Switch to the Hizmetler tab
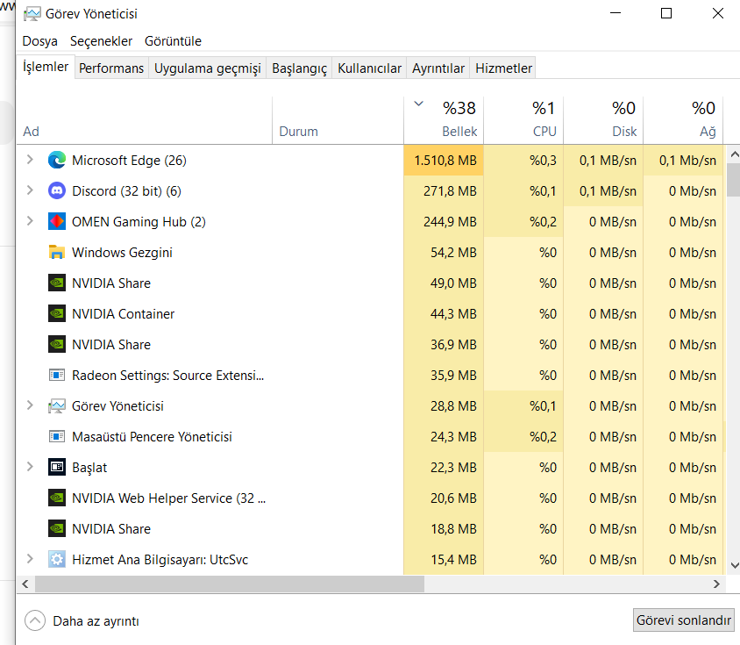 [503, 68]
